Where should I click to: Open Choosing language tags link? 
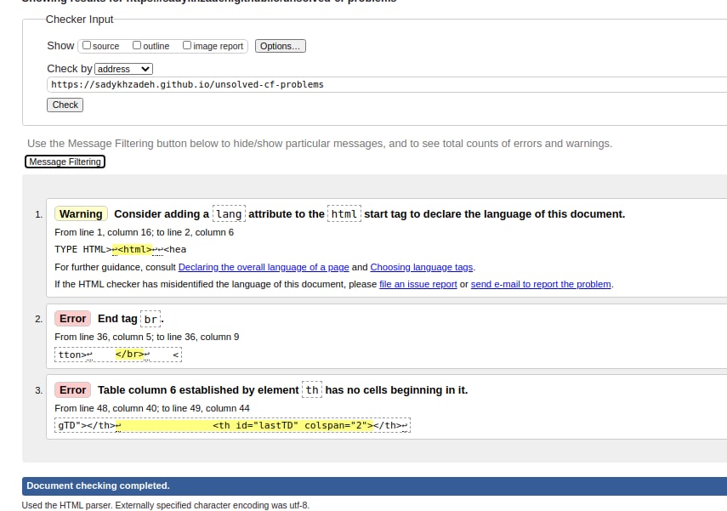pyautogui.click(x=422, y=267)
